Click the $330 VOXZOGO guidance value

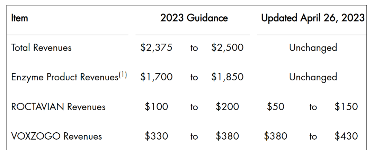pos(156,136)
